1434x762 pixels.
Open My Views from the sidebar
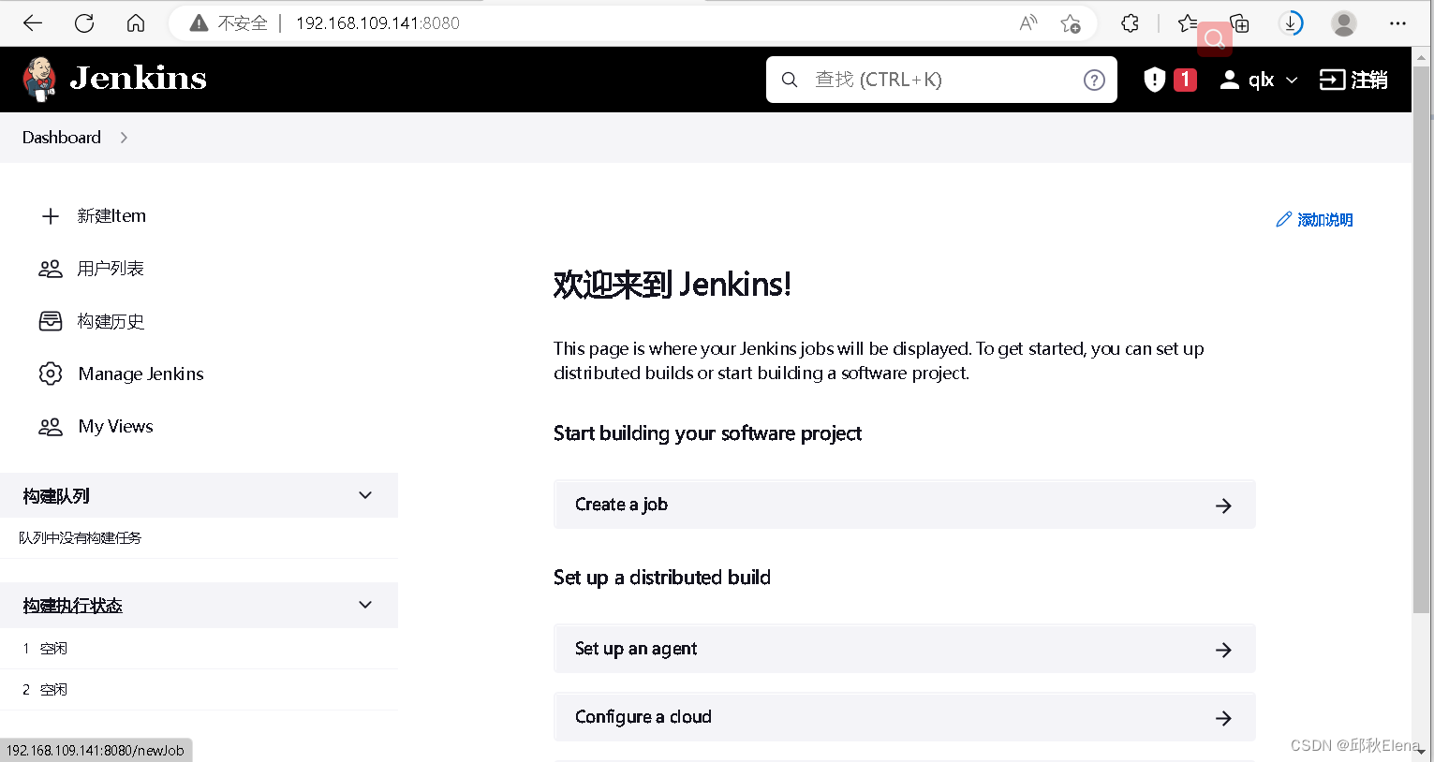[116, 427]
